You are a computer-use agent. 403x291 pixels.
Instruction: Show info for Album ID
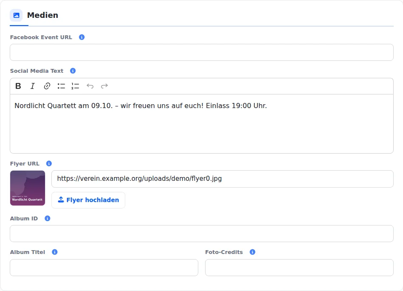(47, 218)
